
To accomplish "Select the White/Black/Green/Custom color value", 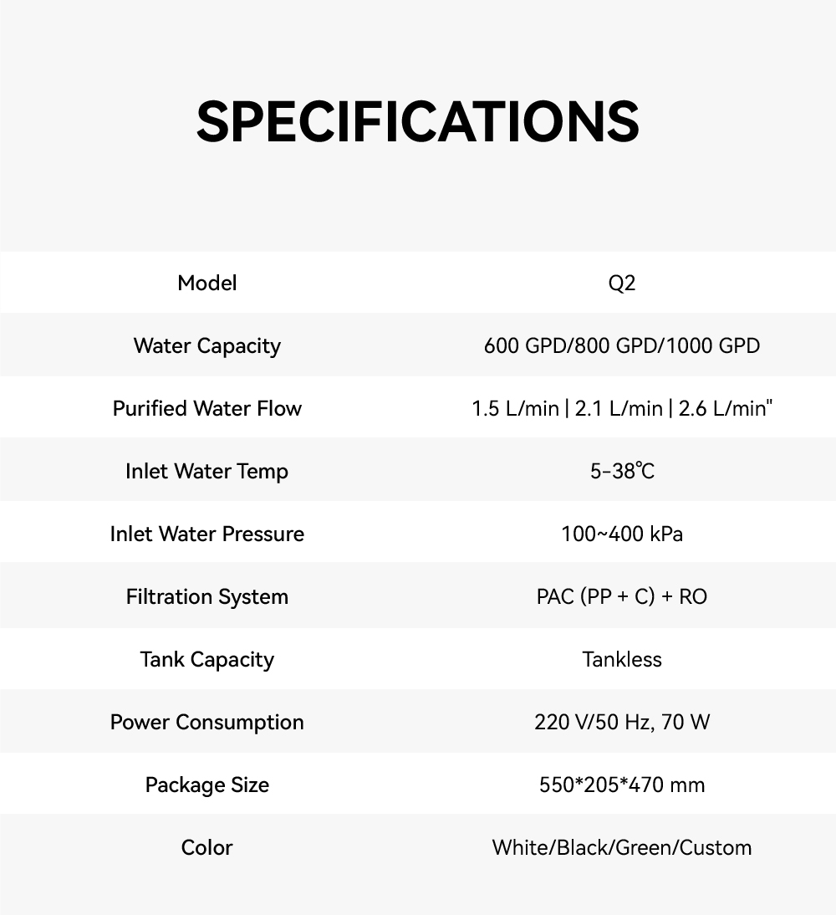I will pos(622,847).
